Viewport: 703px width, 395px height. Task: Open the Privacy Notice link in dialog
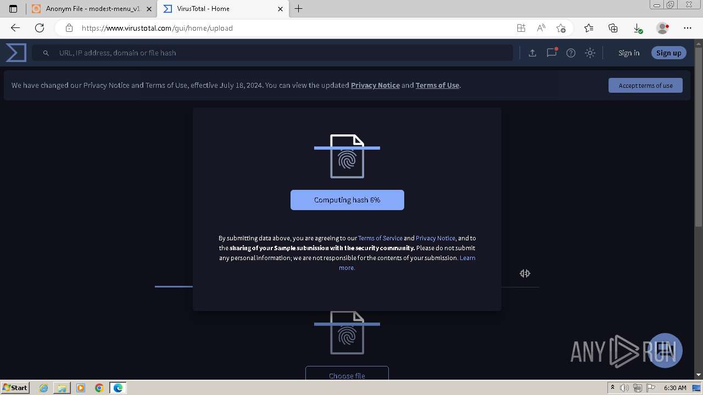click(x=436, y=238)
